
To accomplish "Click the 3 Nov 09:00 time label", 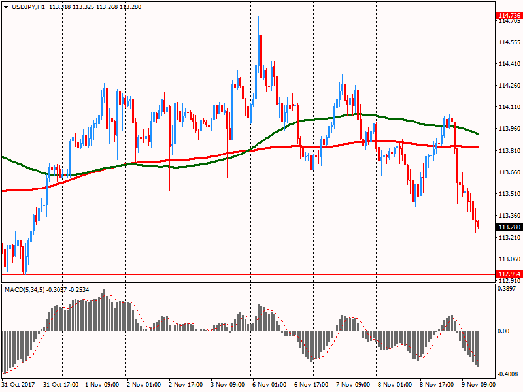I will (x=228, y=385).
